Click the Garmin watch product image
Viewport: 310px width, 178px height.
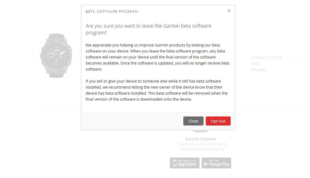[x=56, y=56]
